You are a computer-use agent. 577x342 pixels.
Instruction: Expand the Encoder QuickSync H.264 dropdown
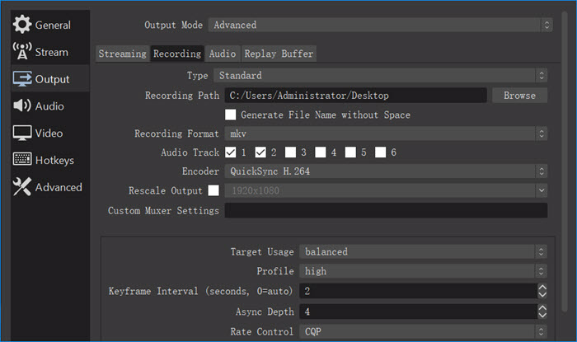pyautogui.click(x=386, y=171)
